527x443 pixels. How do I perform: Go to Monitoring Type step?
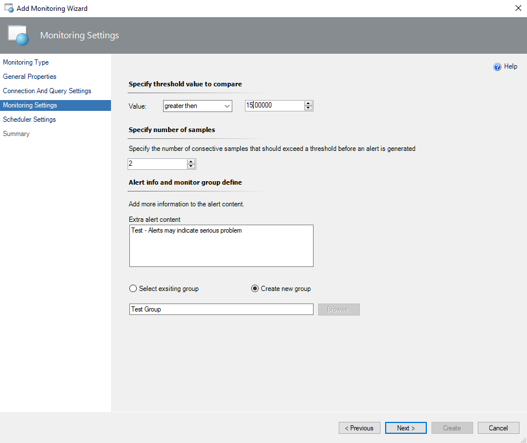pyautogui.click(x=26, y=62)
